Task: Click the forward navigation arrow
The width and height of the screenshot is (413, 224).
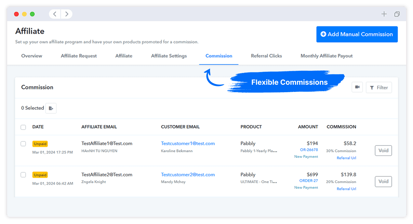Action: pyautogui.click(x=67, y=14)
